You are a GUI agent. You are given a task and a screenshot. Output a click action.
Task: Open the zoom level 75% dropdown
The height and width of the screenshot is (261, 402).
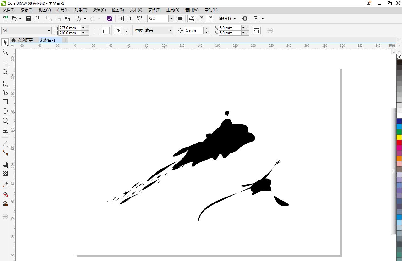(x=171, y=19)
